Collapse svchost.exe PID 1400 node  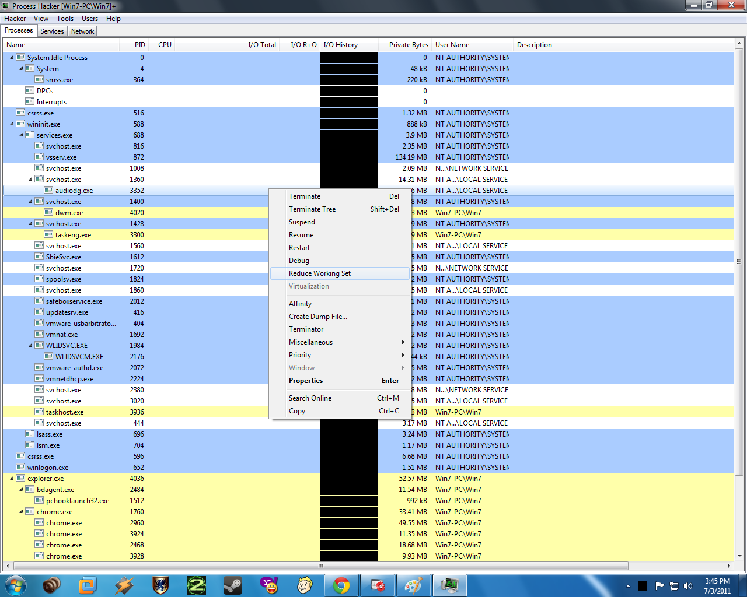(30, 202)
